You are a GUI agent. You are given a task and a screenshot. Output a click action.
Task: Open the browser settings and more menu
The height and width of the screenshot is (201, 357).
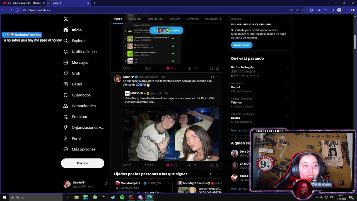(x=346, y=10)
